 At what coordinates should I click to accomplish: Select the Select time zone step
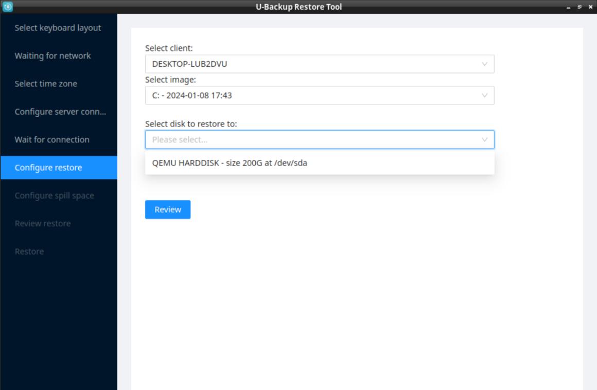coord(46,84)
